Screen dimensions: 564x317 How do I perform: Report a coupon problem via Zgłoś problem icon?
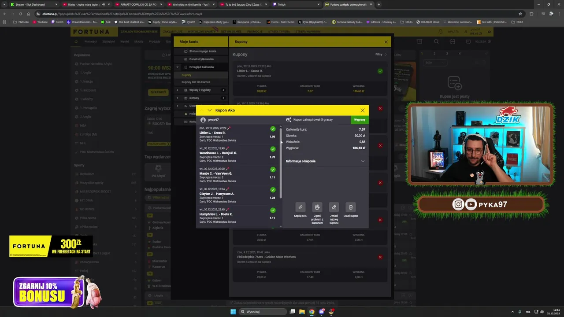(317, 207)
